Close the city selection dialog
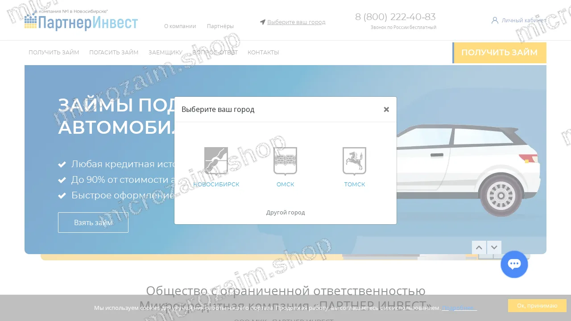This screenshot has width=571, height=321. click(386, 109)
